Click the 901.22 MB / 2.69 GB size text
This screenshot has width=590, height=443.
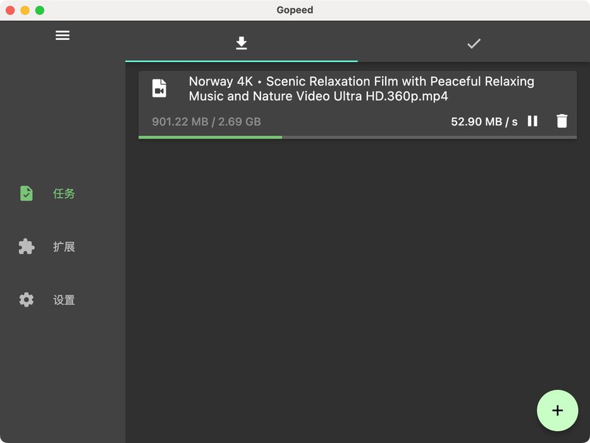tap(206, 122)
